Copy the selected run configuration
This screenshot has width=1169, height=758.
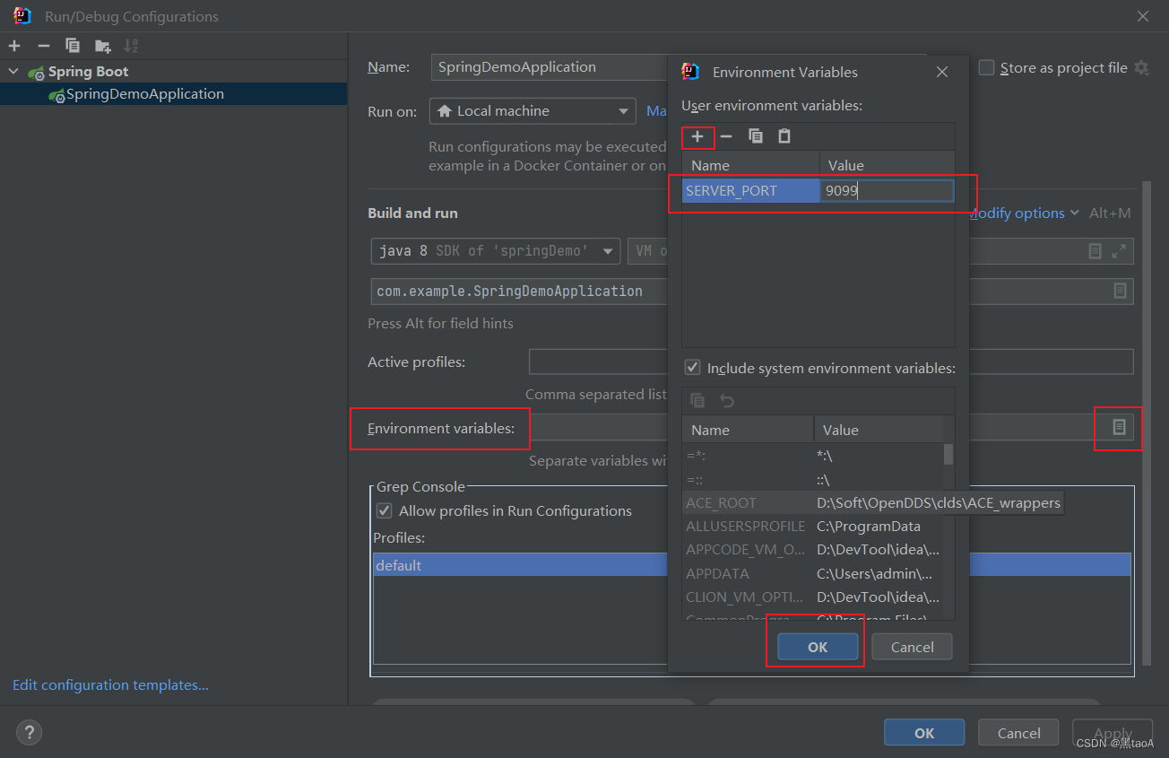point(73,46)
